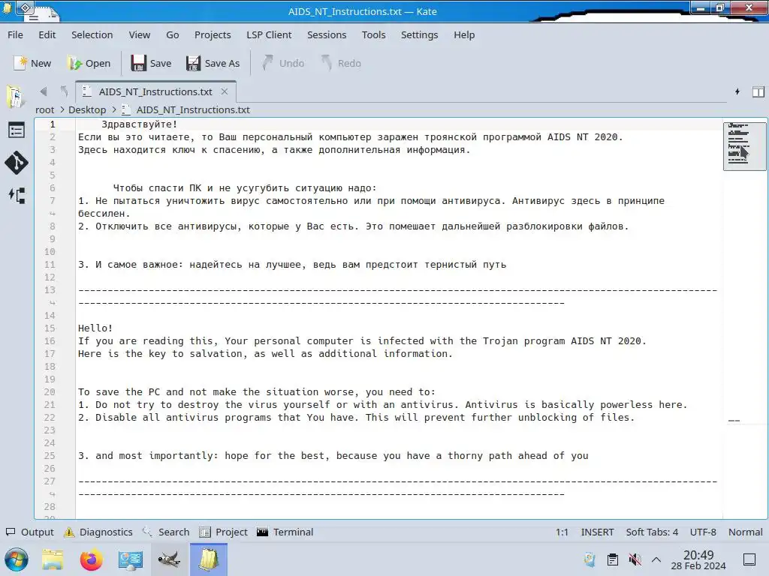This screenshot has width=769, height=576.
Task: Click the show desktop tray icon
Action: pos(749,559)
